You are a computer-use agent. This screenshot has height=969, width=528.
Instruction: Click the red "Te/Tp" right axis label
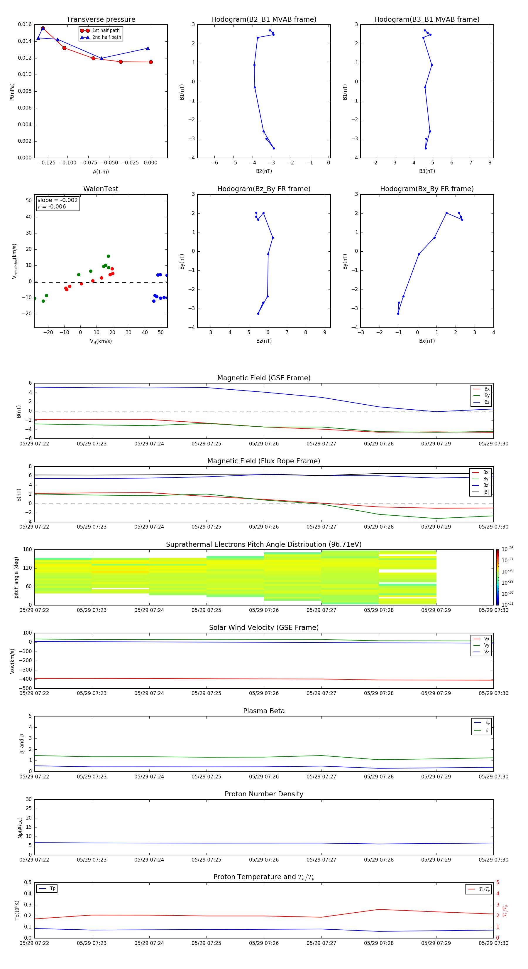505,911
